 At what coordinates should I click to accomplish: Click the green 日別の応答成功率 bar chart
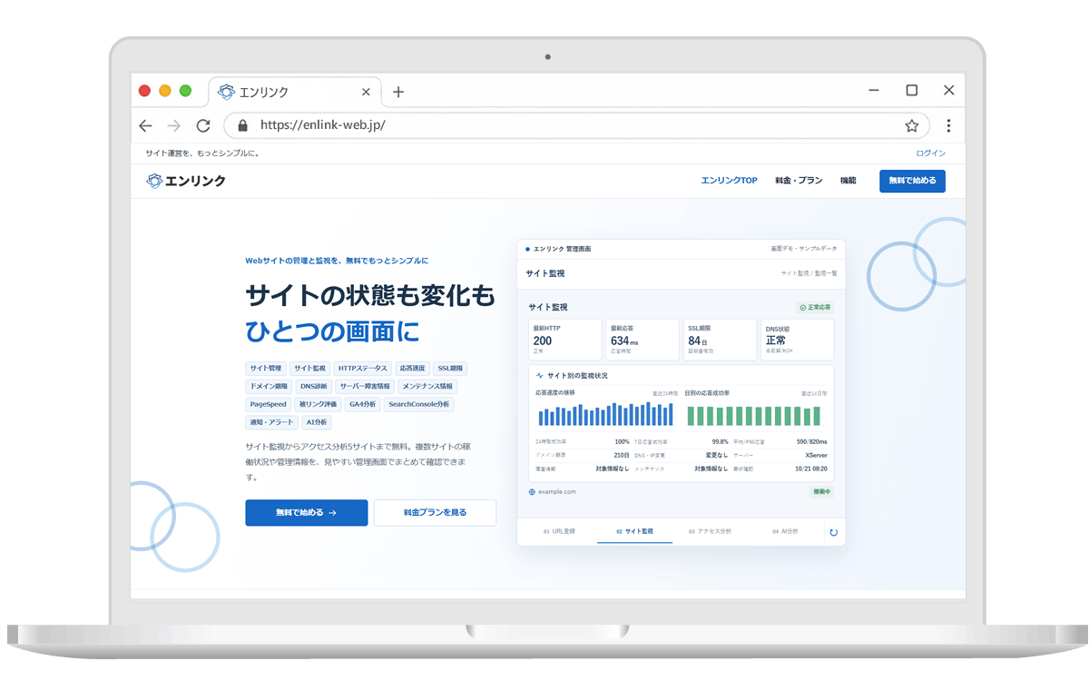pyautogui.click(x=753, y=416)
